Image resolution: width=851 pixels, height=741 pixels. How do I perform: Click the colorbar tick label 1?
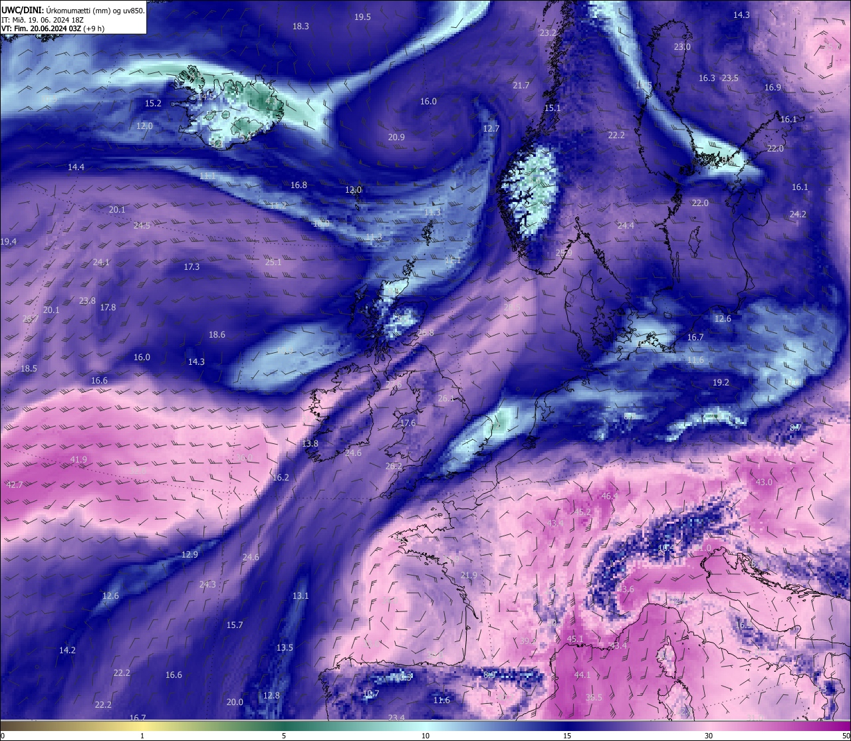142,736
